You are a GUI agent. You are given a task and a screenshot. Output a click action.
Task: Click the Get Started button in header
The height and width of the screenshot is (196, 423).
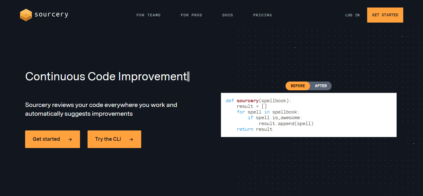385,15
